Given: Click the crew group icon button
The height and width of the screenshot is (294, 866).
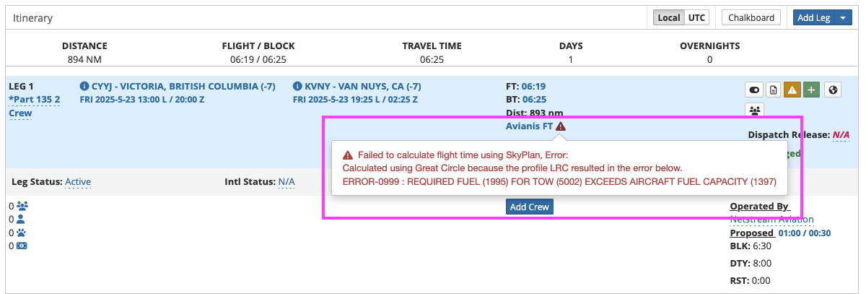Looking at the screenshot, I should pos(754,111).
